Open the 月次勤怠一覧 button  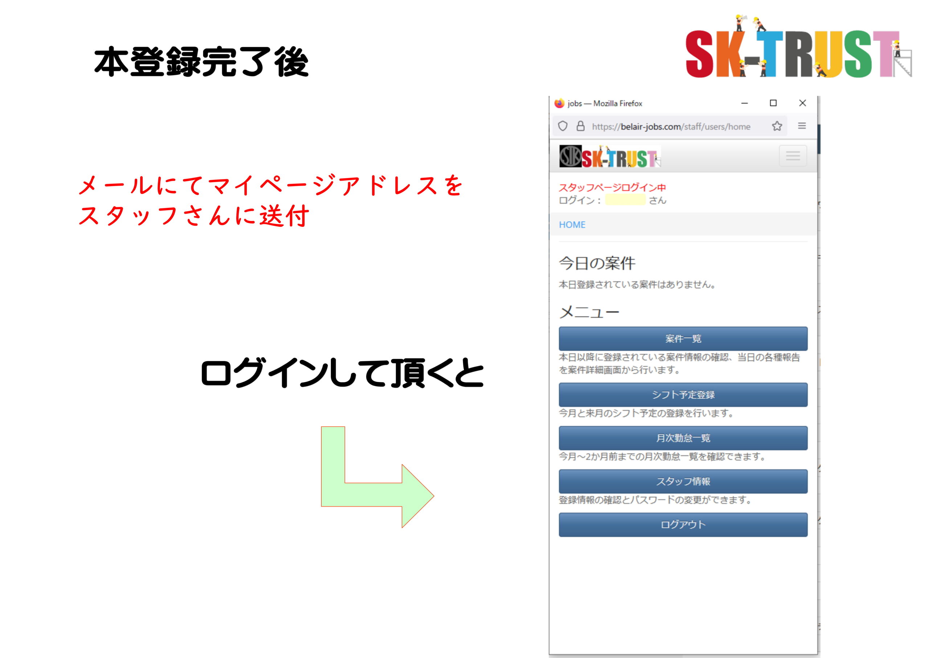pos(683,438)
